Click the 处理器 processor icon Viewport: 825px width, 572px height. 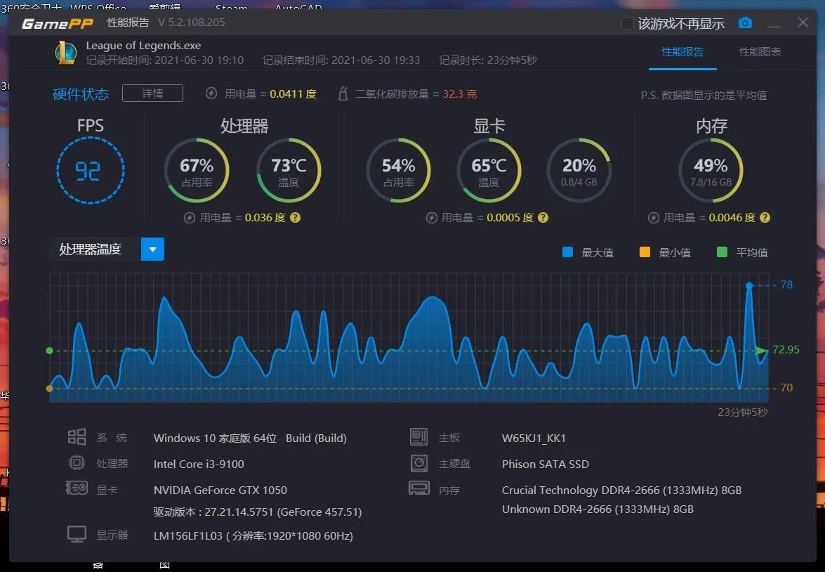[77, 462]
